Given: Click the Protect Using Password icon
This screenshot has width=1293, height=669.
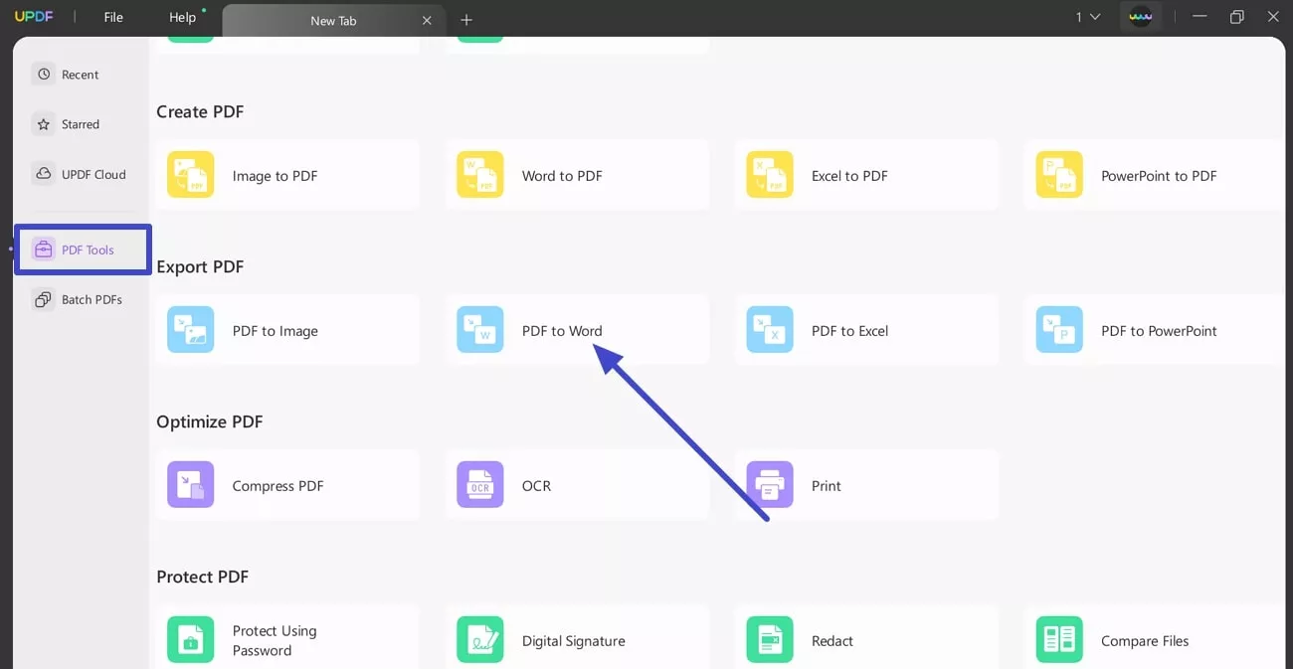Looking at the screenshot, I should 190,640.
